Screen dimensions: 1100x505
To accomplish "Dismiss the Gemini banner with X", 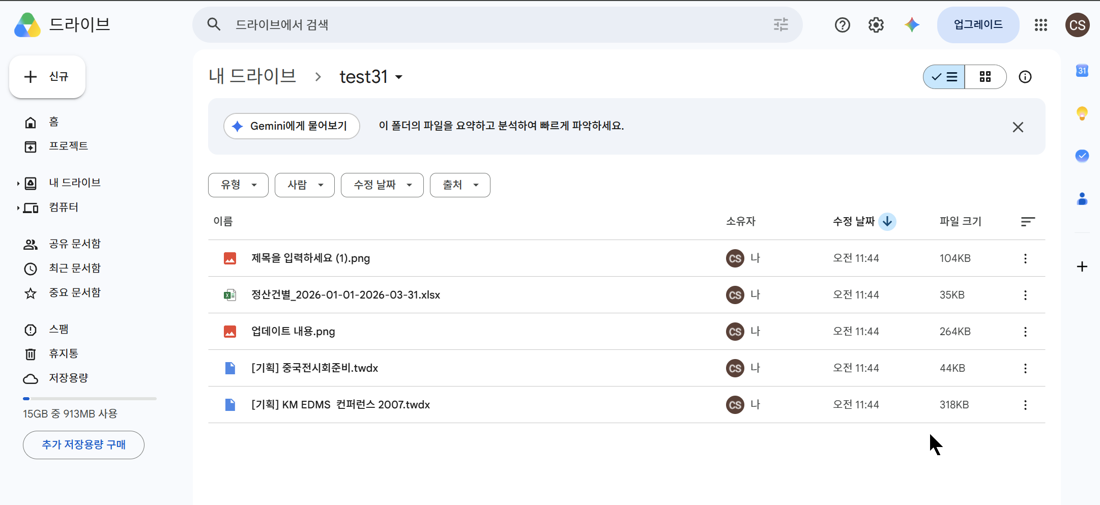I will (1018, 127).
